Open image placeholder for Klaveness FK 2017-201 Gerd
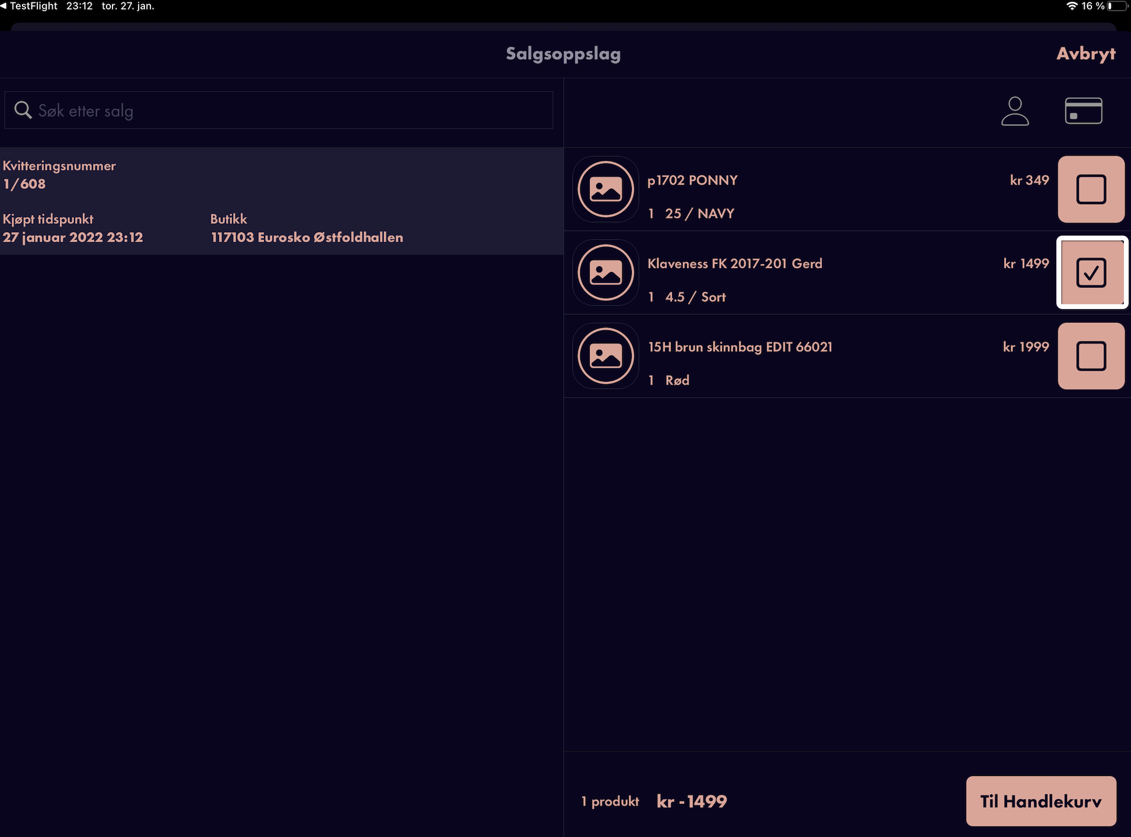The width and height of the screenshot is (1131, 837). tap(605, 273)
